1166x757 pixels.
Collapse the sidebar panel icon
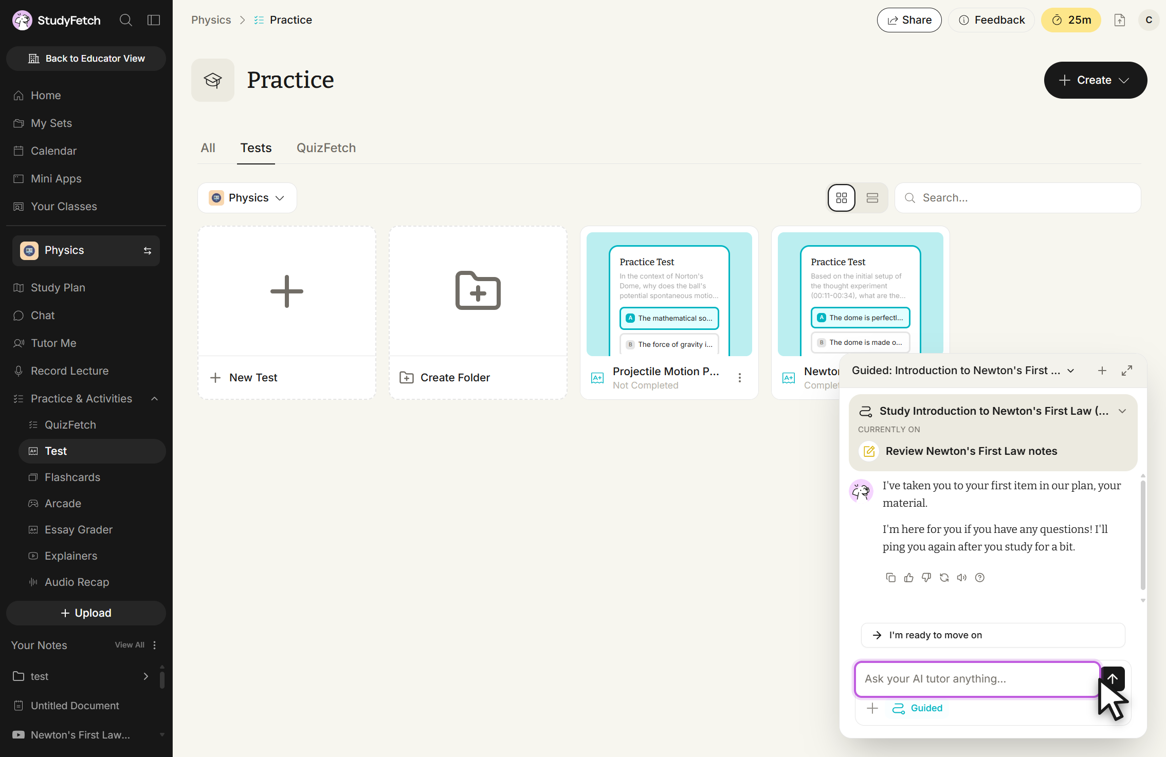[x=154, y=20]
